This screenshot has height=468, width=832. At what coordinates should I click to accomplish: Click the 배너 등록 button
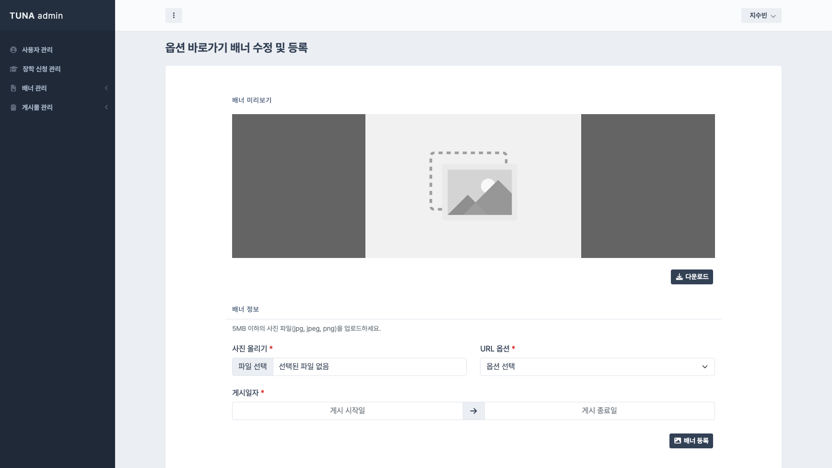coord(691,441)
